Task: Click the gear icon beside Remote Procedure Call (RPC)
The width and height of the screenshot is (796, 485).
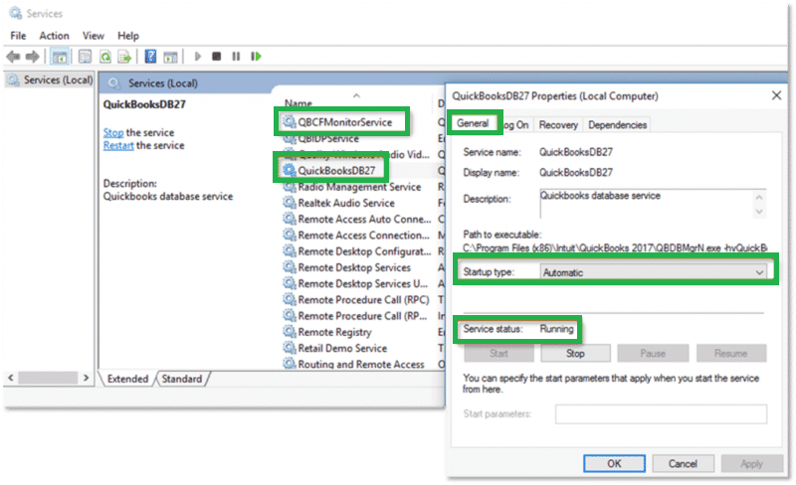Action: click(290, 300)
